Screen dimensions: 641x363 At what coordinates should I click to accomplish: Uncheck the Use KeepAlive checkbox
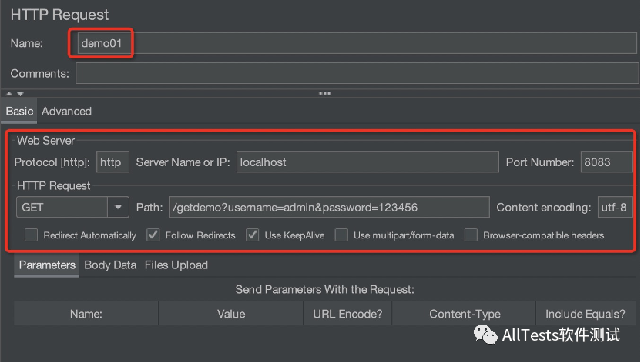point(252,235)
